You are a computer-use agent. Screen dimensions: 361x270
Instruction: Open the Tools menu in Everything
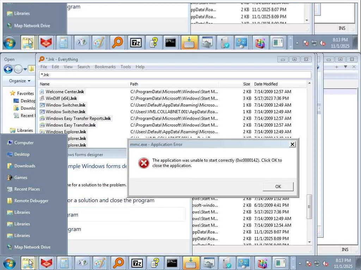click(126, 67)
